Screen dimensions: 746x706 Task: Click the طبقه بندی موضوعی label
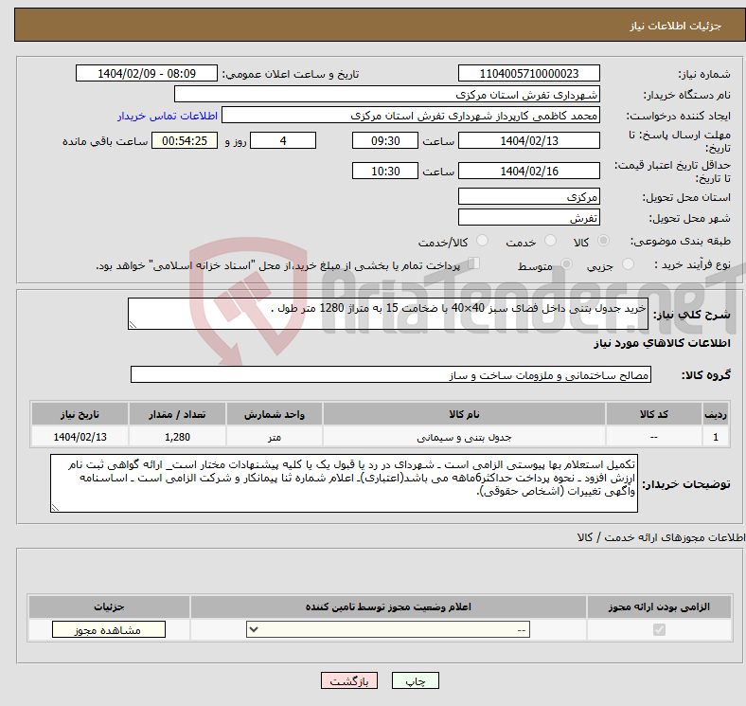[681, 241]
